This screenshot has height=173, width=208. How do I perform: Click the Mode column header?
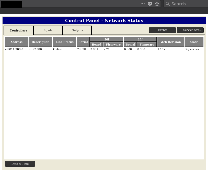[x=194, y=42]
